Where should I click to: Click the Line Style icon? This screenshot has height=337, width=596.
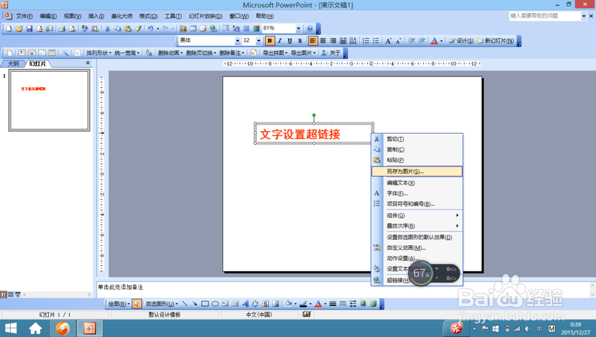[x=333, y=304]
